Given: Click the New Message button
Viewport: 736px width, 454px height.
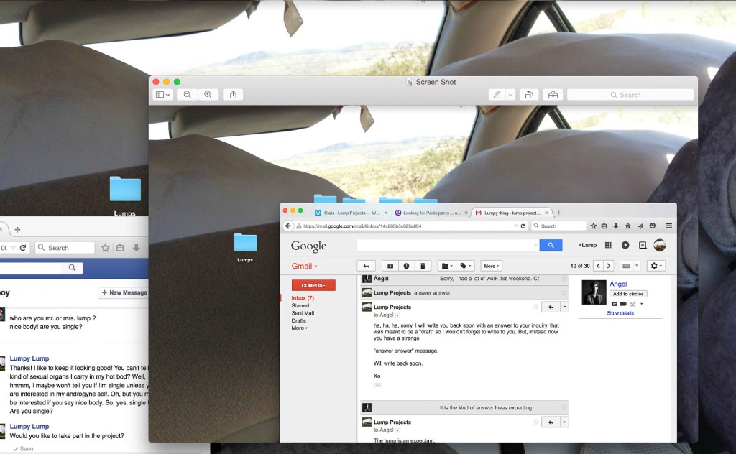Looking at the screenshot, I should coord(124,292).
